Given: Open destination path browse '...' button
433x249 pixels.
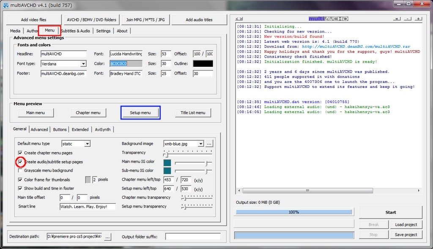Looking at the screenshot, I should pos(107,237).
